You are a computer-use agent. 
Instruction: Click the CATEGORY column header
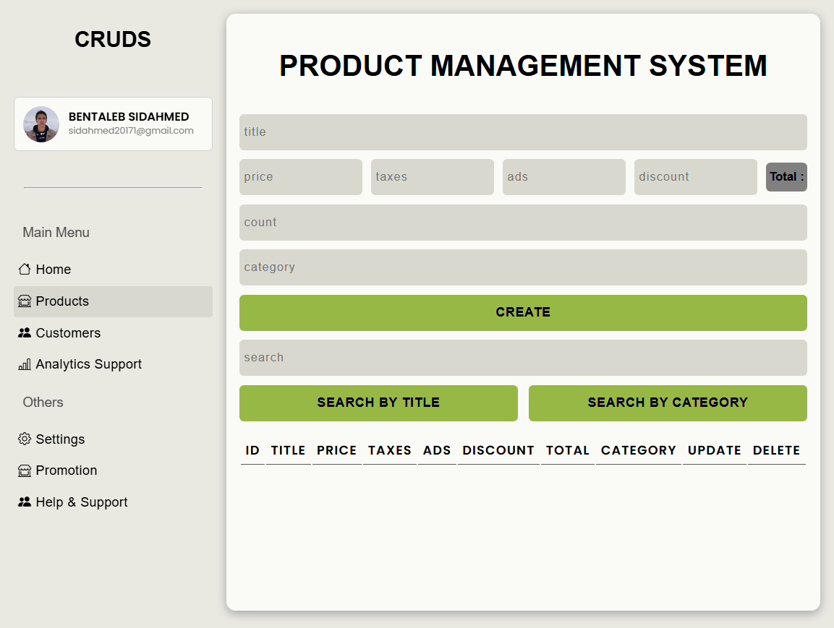point(638,450)
